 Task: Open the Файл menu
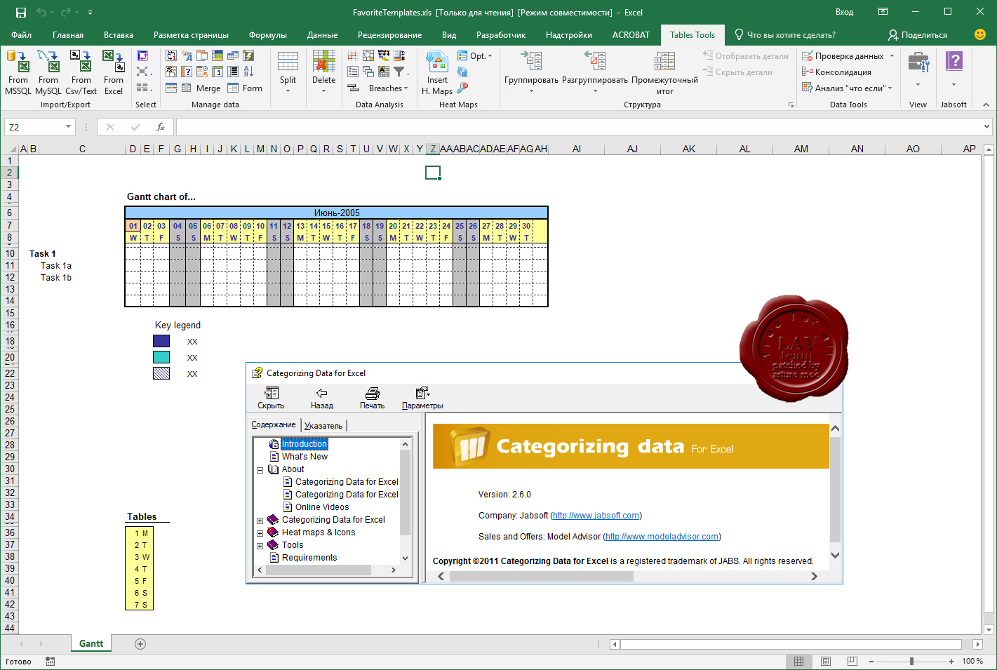click(21, 35)
